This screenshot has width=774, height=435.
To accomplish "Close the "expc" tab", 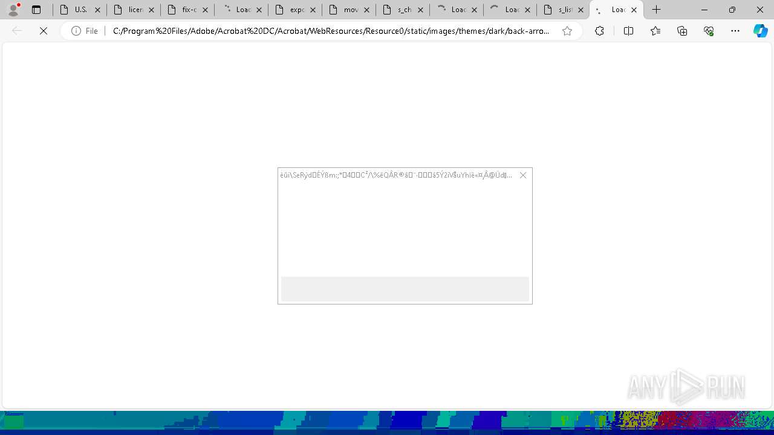I will tap(313, 10).
